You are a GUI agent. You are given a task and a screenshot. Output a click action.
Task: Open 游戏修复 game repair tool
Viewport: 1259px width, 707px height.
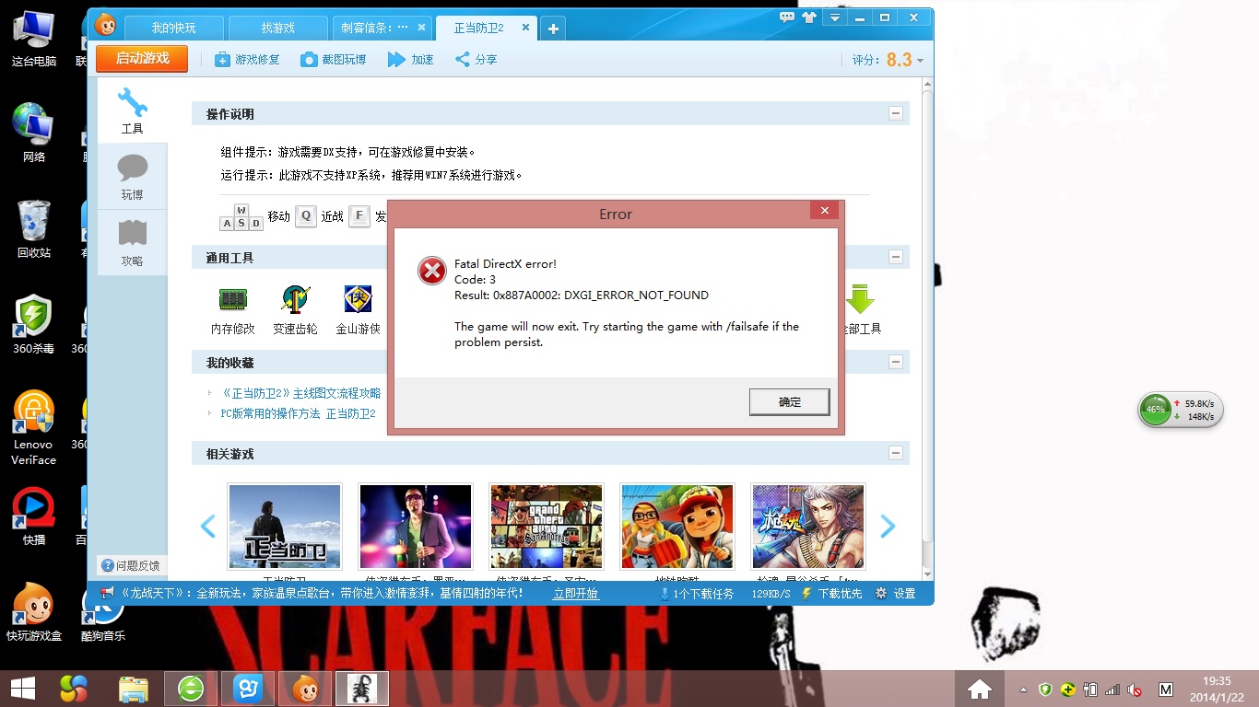(247, 59)
